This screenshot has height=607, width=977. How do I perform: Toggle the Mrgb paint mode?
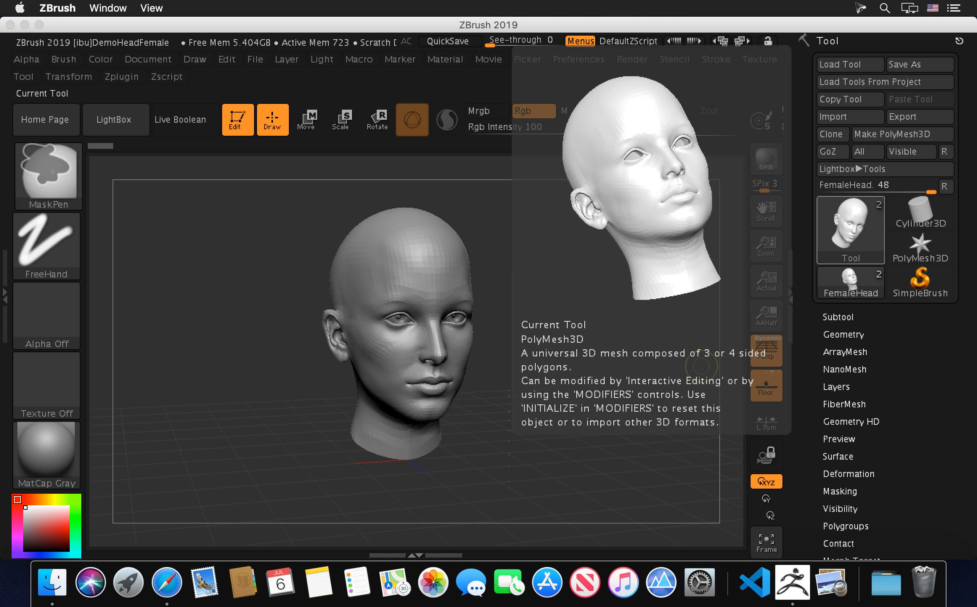(x=488, y=111)
